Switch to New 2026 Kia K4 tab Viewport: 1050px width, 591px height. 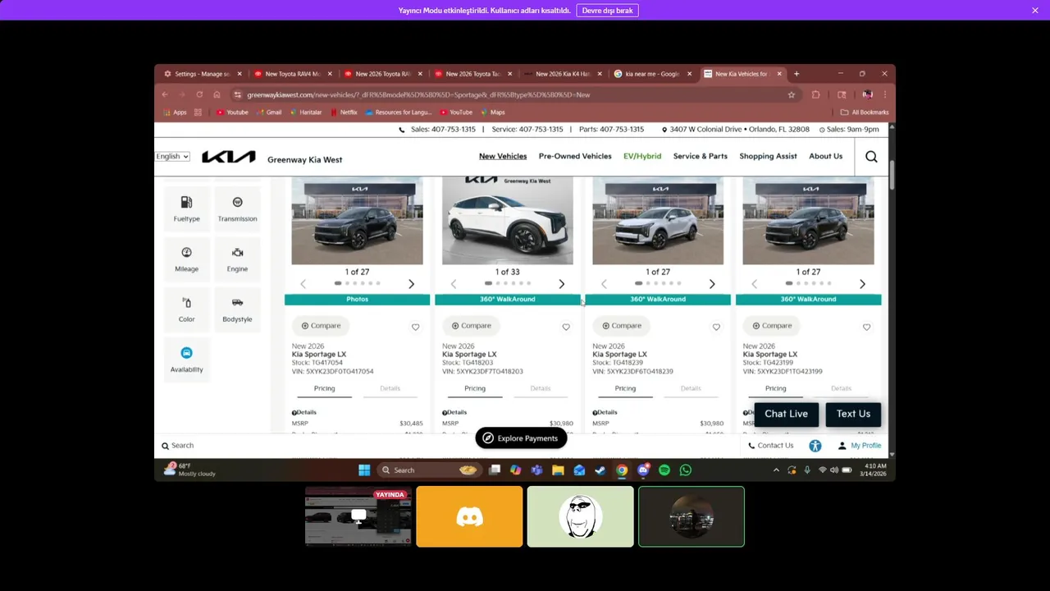[x=562, y=74]
